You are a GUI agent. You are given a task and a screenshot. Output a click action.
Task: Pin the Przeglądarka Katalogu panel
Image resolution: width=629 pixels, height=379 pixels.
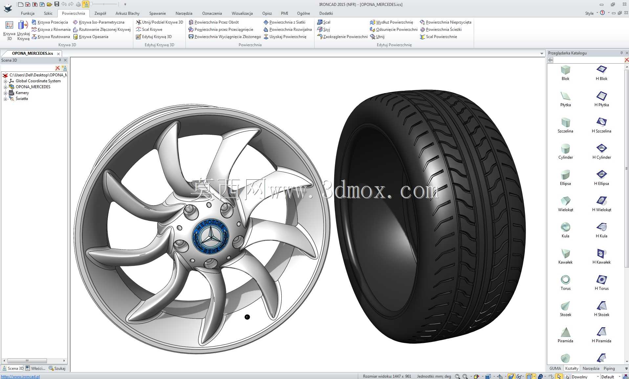pos(621,53)
